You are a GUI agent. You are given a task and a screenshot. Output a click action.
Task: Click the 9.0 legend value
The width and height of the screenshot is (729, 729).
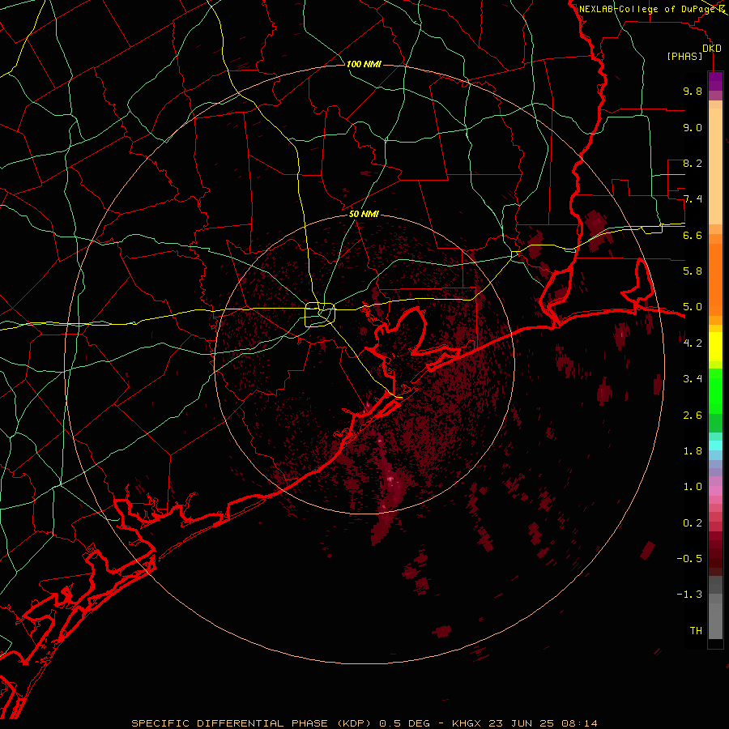tap(693, 127)
